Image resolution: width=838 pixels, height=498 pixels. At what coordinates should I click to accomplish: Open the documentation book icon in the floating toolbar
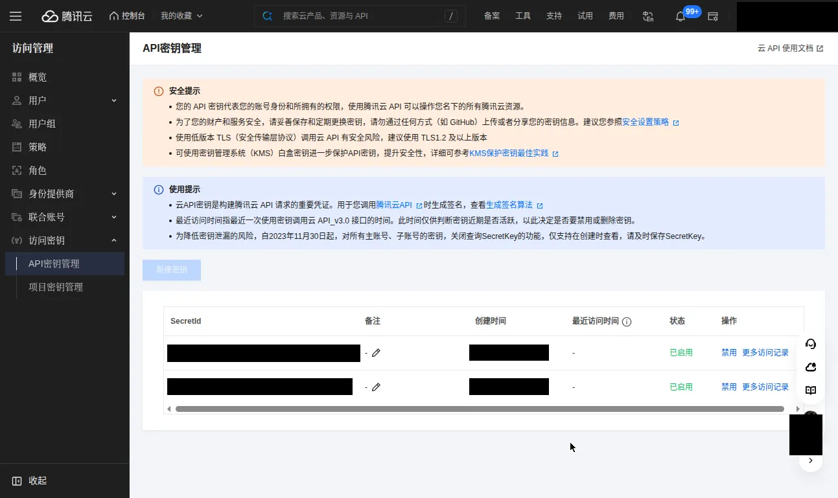[811, 390]
